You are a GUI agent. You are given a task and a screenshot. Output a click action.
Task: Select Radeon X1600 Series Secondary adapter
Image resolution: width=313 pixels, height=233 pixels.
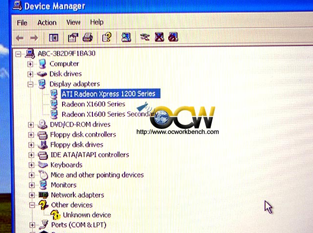pyautogui.click(x=110, y=114)
